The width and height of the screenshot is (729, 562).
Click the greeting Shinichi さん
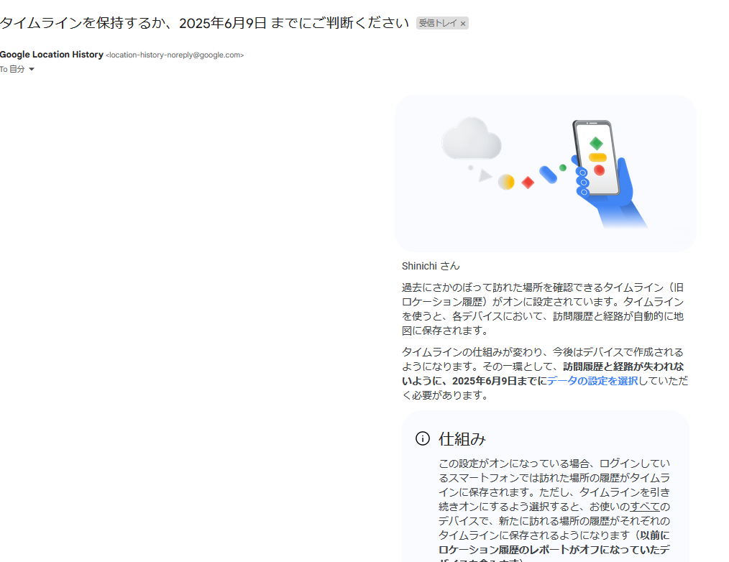pyautogui.click(x=431, y=266)
